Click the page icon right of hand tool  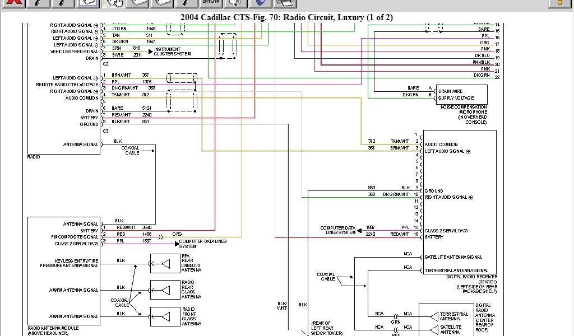pyautogui.click(x=138, y=3)
